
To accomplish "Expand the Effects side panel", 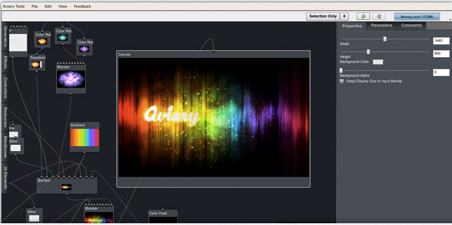I will (x=5, y=62).
